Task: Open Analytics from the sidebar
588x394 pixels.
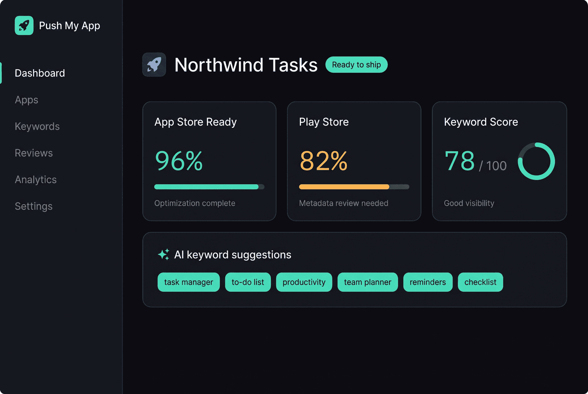Action: tap(36, 180)
